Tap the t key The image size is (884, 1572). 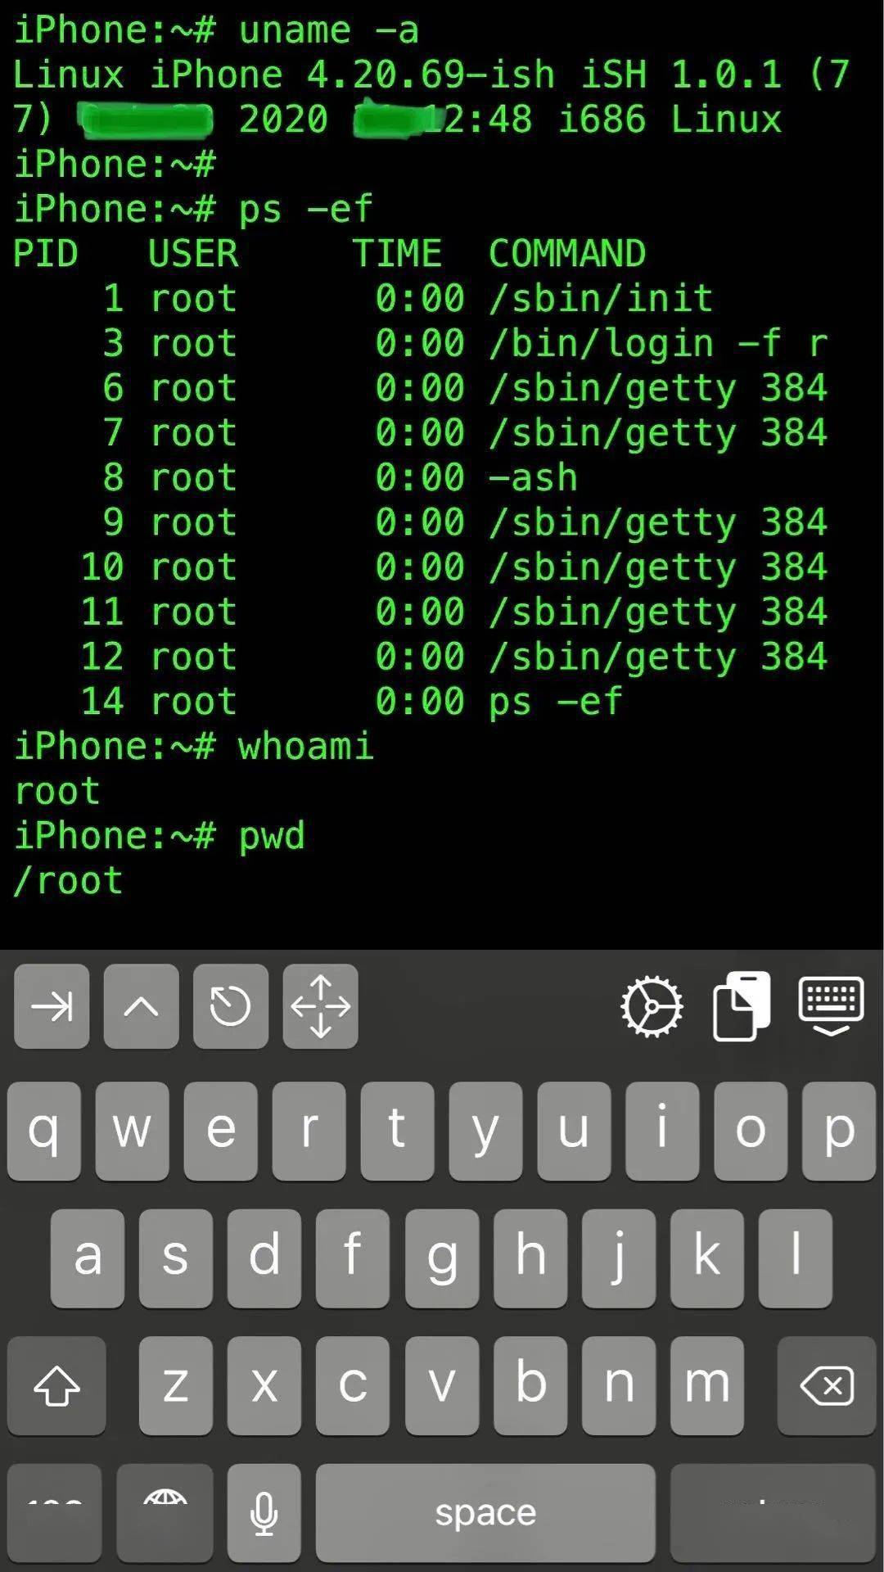tap(397, 1131)
